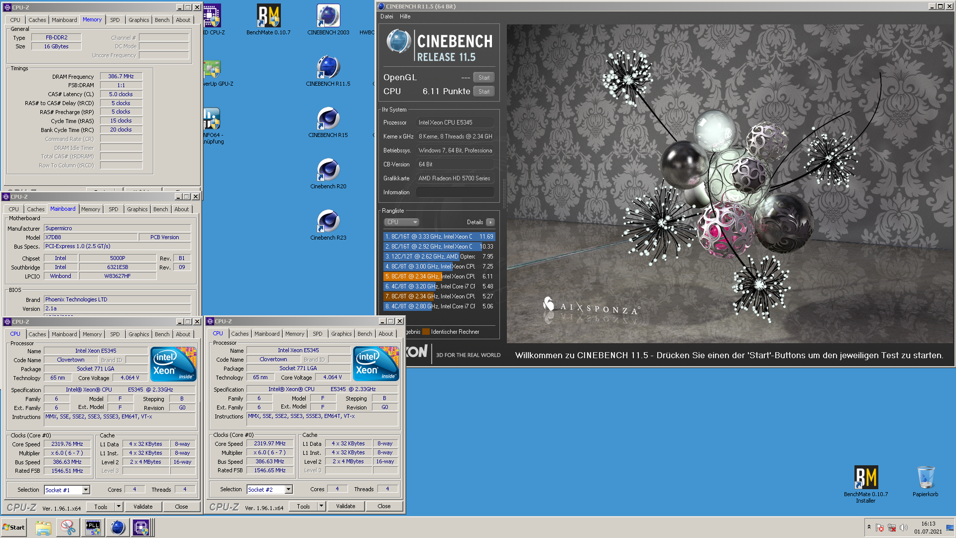Select ranking row 7 with score 5.27
The image size is (956, 538).
pos(439,296)
